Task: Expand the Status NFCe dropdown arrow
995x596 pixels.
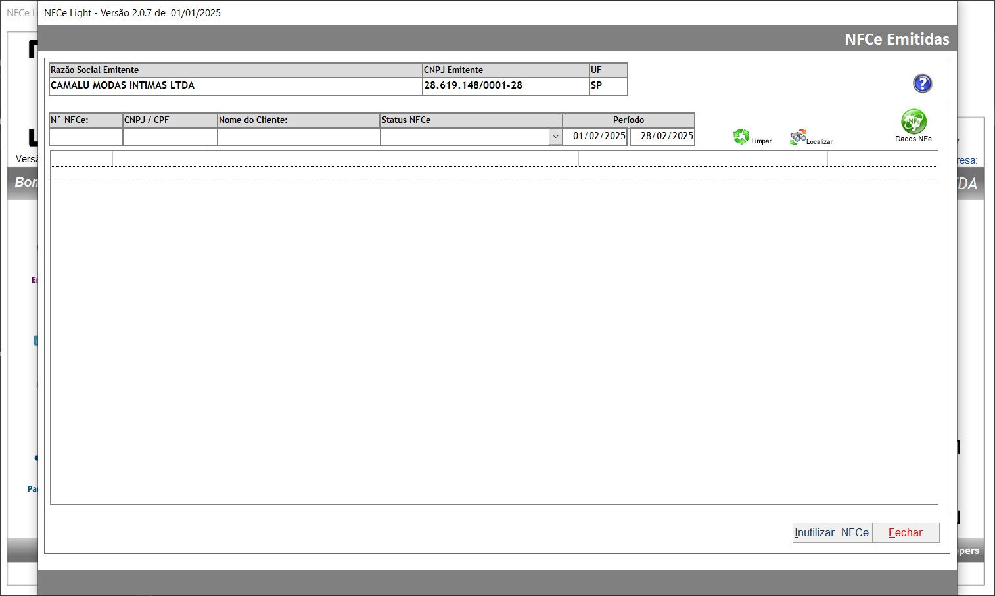Action: 555,137
